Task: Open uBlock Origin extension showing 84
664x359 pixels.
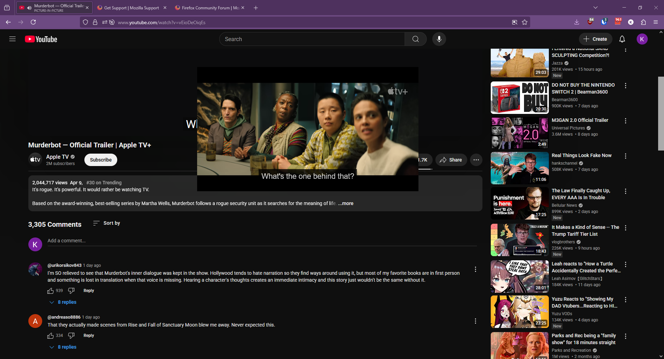Action: tap(590, 22)
